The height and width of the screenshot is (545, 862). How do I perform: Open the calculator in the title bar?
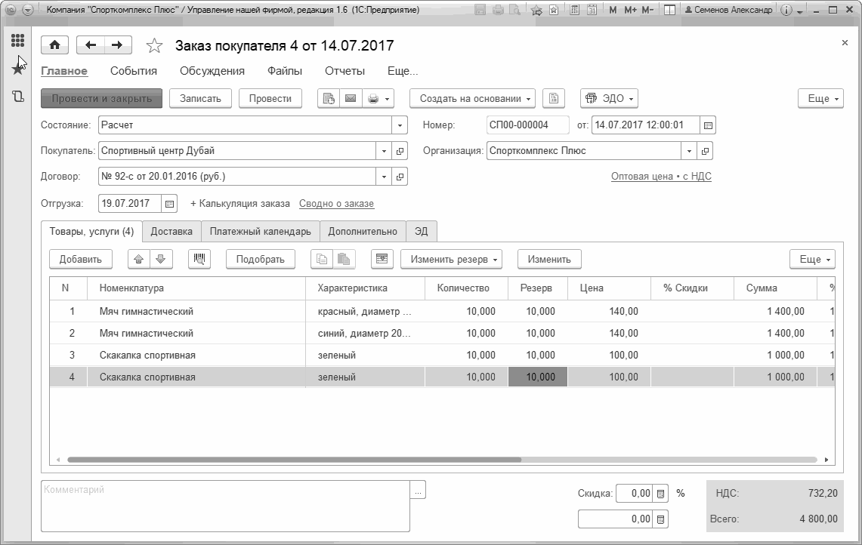(x=574, y=10)
